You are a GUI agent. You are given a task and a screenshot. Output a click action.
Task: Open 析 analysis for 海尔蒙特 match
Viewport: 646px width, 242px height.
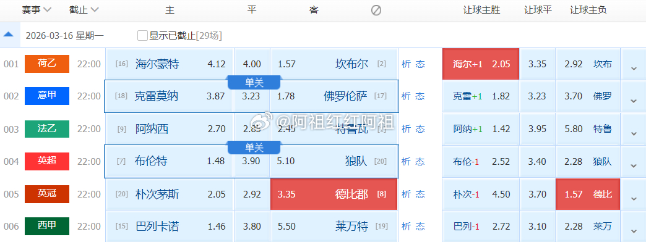tap(406, 64)
